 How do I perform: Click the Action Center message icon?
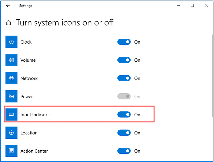coord(12,151)
